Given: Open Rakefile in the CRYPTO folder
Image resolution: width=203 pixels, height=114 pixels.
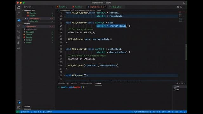Looking at the screenshot, I should coord(29,37).
